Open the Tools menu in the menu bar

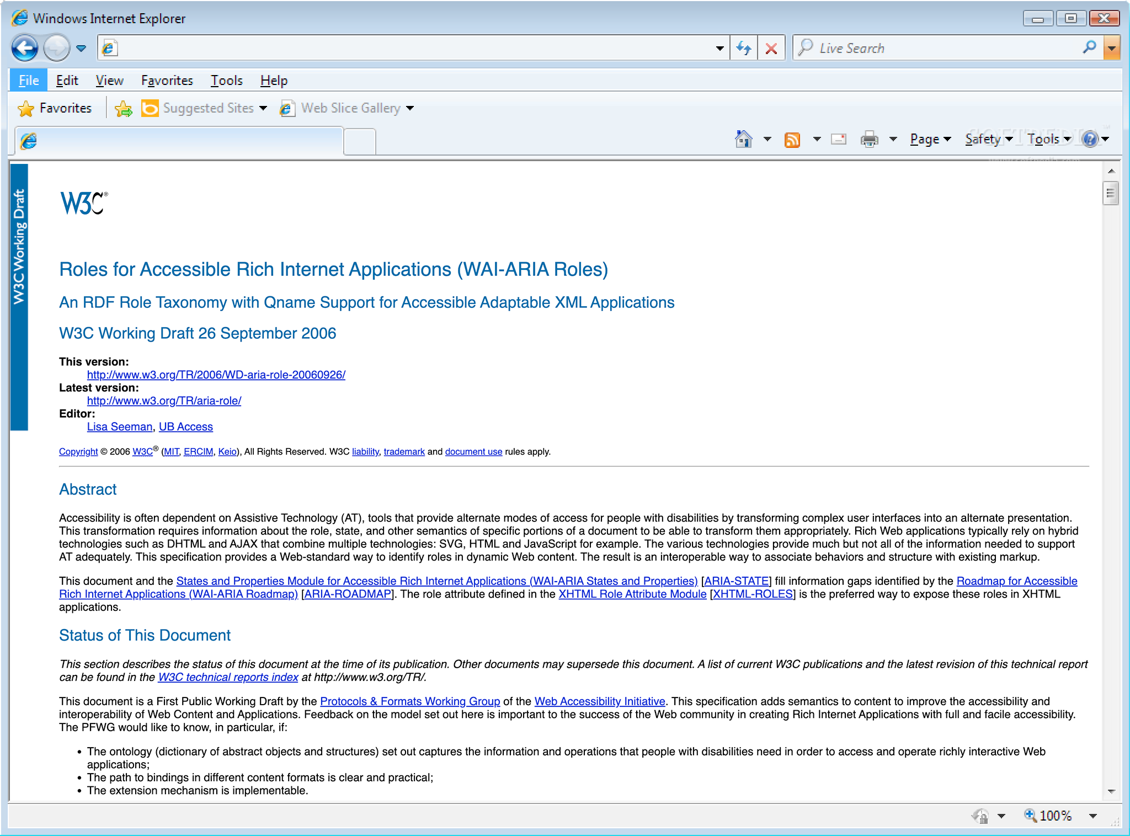tap(226, 81)
